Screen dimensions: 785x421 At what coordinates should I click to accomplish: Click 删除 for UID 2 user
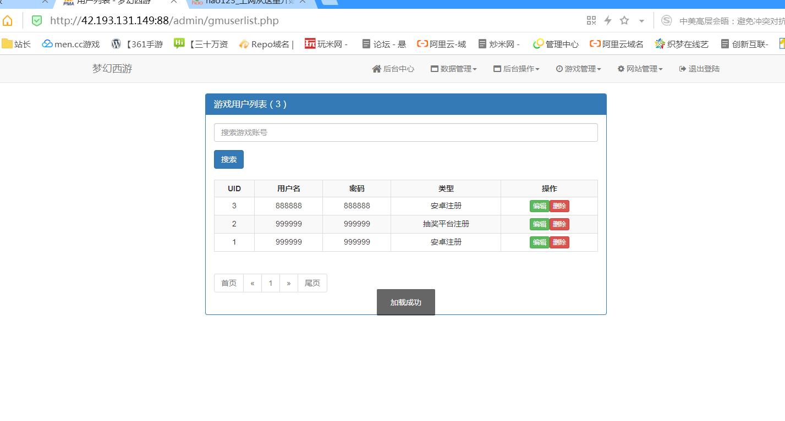pos(559,224)
